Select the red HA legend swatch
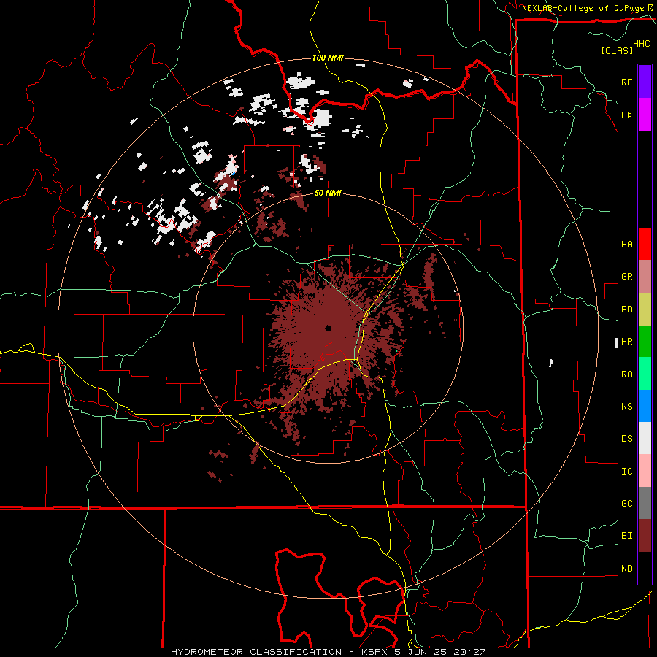The width and height of the screenshot is (657, 657). coord(645,244)
